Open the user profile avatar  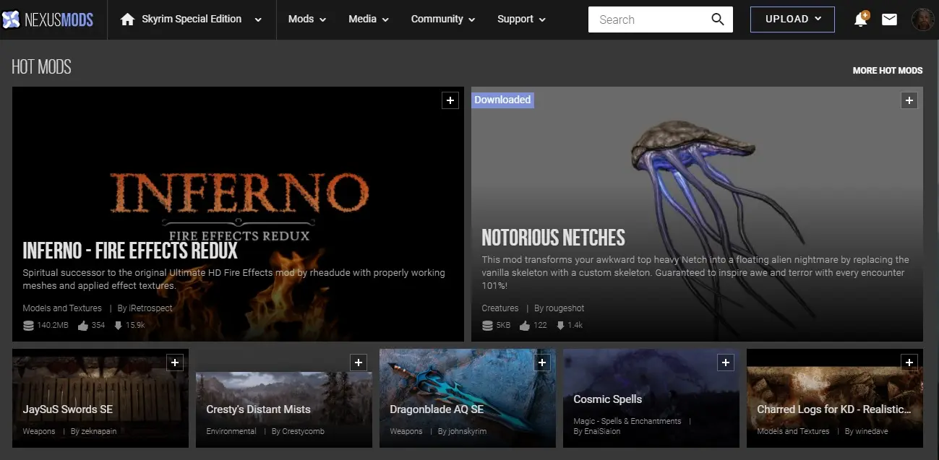click(922, 19)
